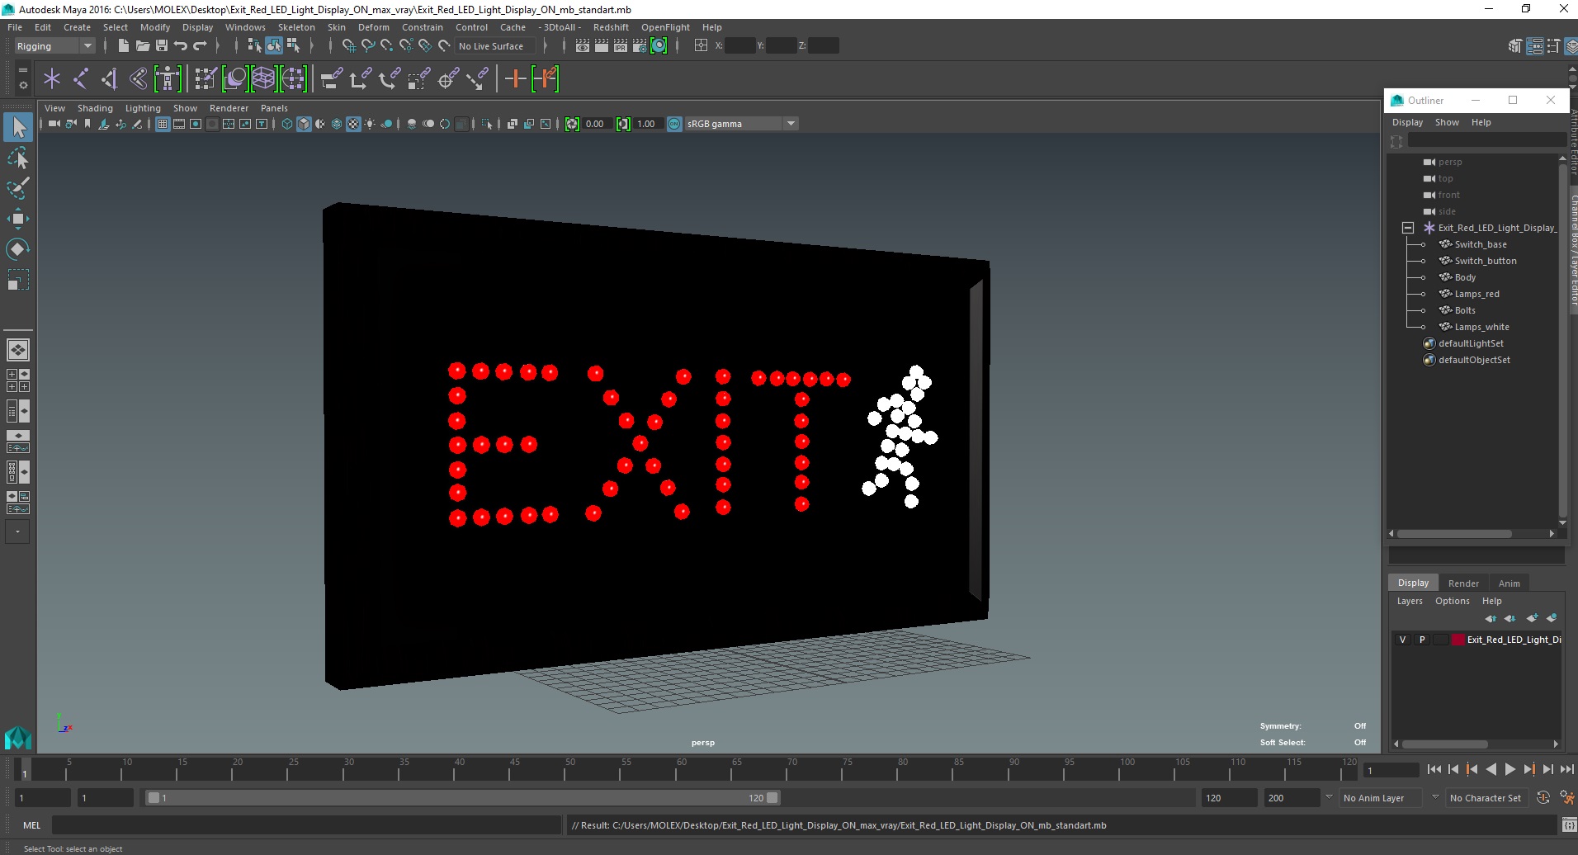Click the Create IK Handle shelf icon
The height and width of the screenshot is (855, 1578).
(x=109, y=79)
